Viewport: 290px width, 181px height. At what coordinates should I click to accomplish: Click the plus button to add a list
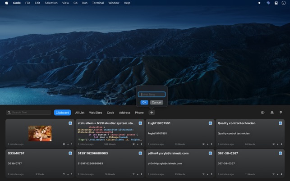click(x=152, y=113)
